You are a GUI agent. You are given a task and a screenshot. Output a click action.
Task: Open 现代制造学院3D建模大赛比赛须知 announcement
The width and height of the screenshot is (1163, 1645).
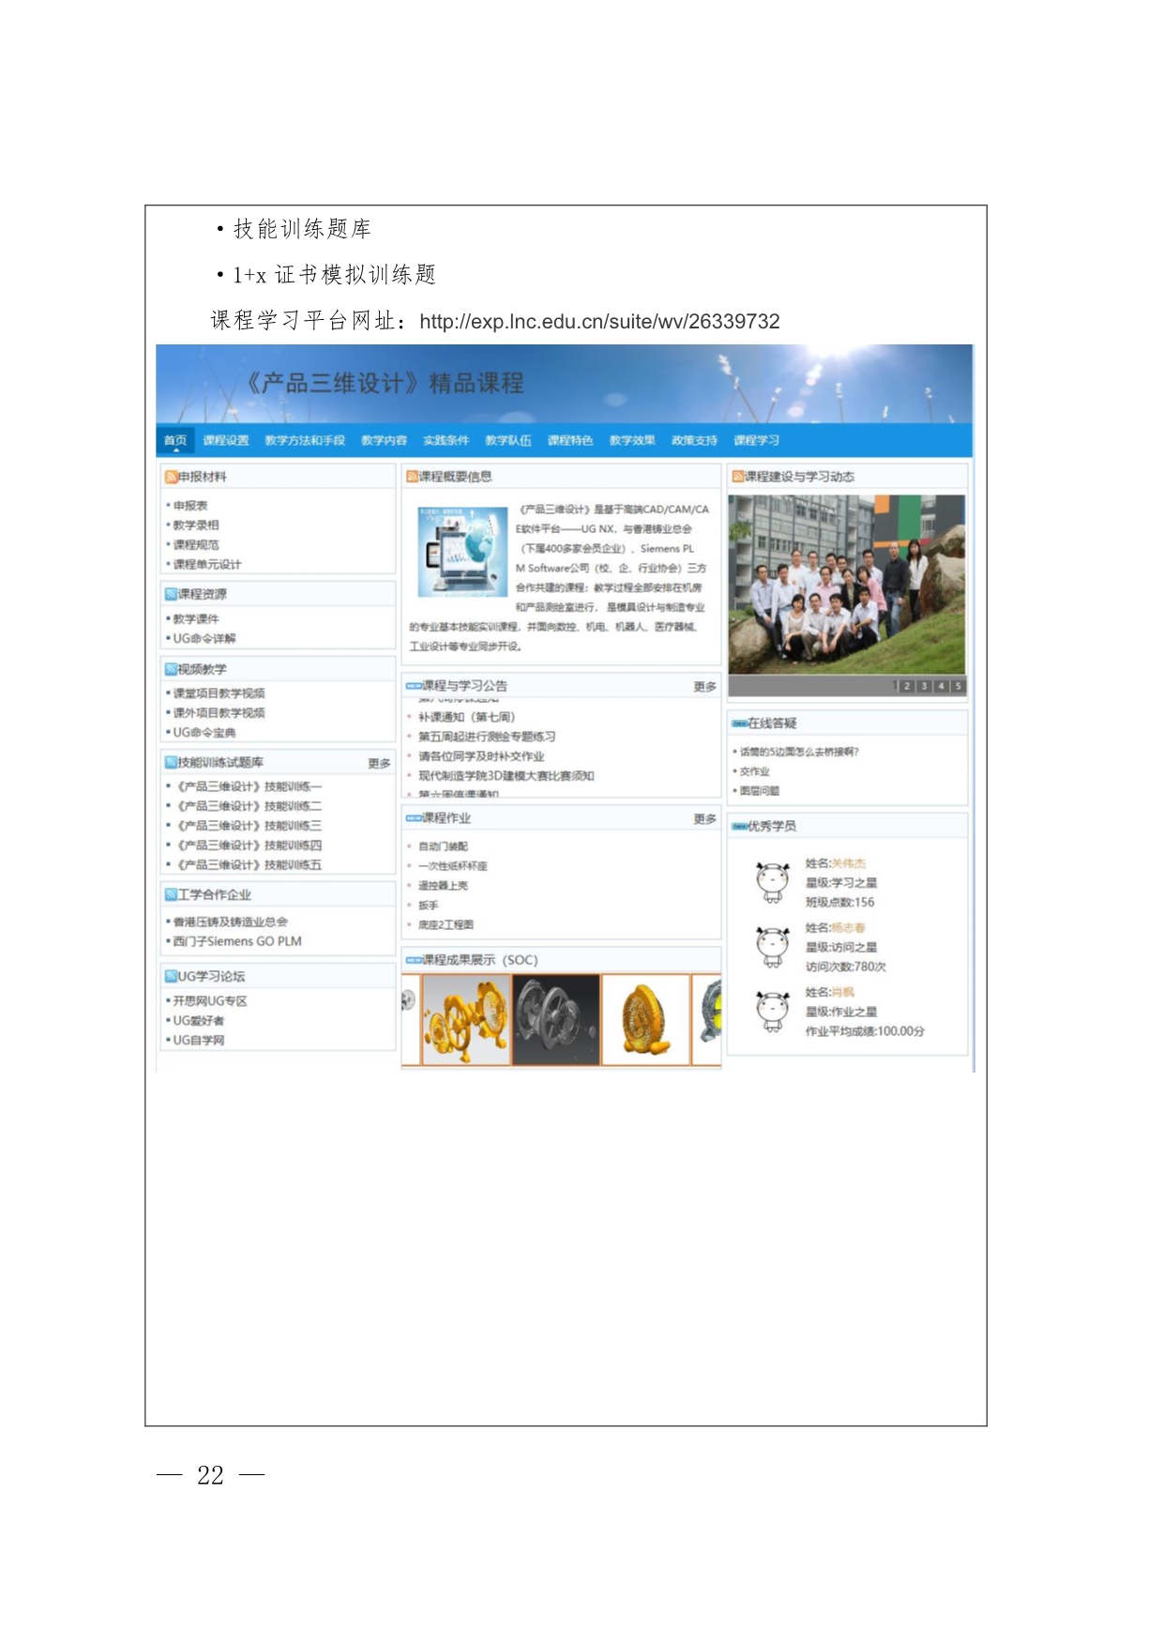[506, 776]
